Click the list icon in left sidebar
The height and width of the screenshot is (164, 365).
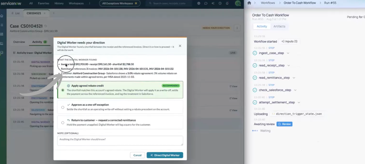pyautogui.click(x=2, y=25)
